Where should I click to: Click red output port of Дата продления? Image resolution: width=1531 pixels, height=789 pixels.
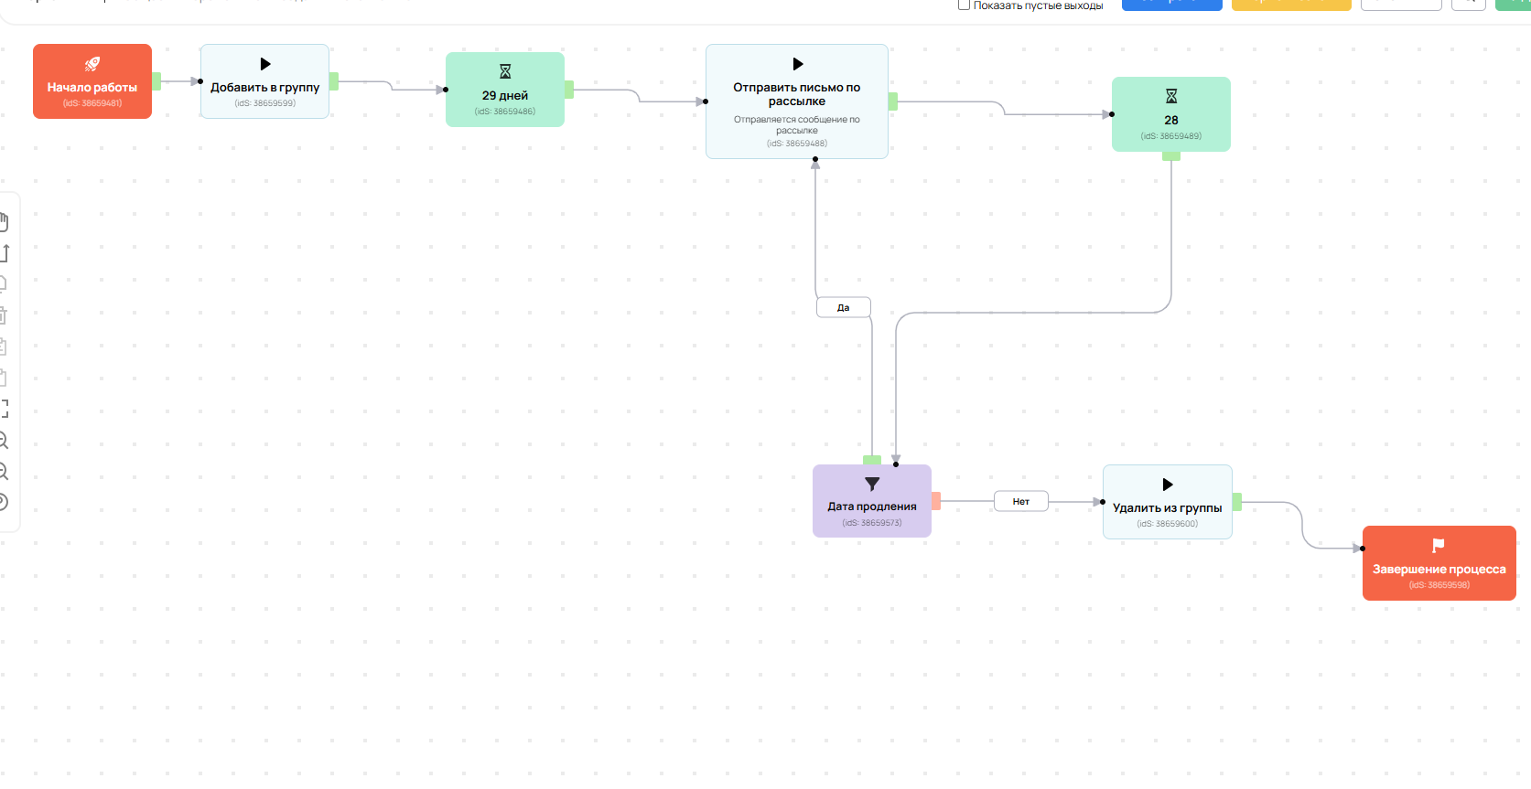(936, 501)
